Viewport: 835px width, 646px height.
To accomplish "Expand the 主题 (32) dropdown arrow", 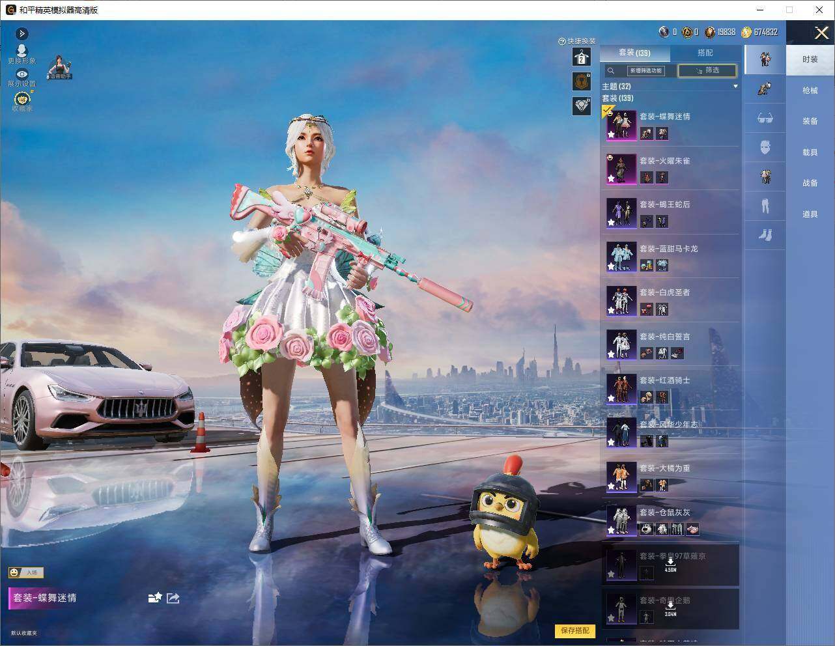I will [x=735, y=86].
